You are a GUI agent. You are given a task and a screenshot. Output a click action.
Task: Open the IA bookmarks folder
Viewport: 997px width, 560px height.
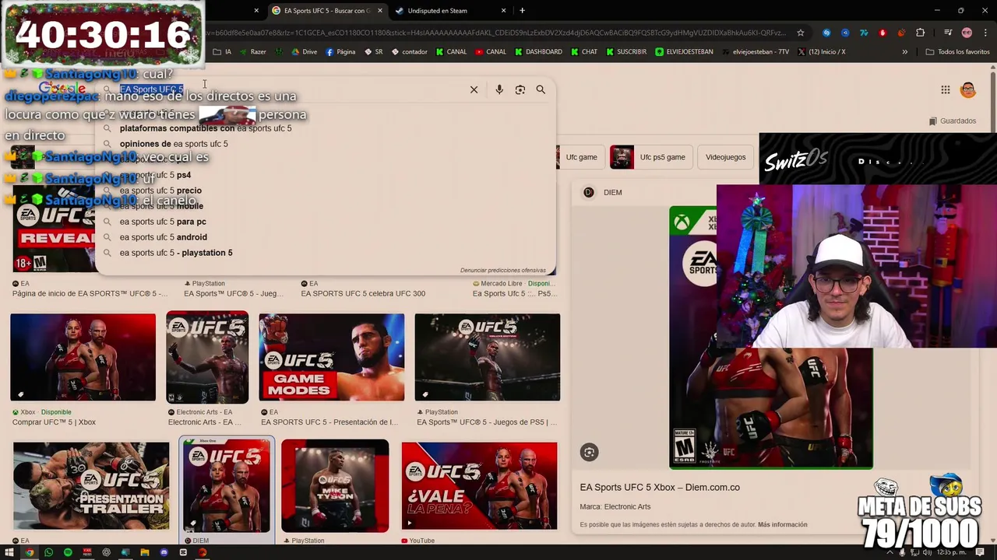click(222, 52)
